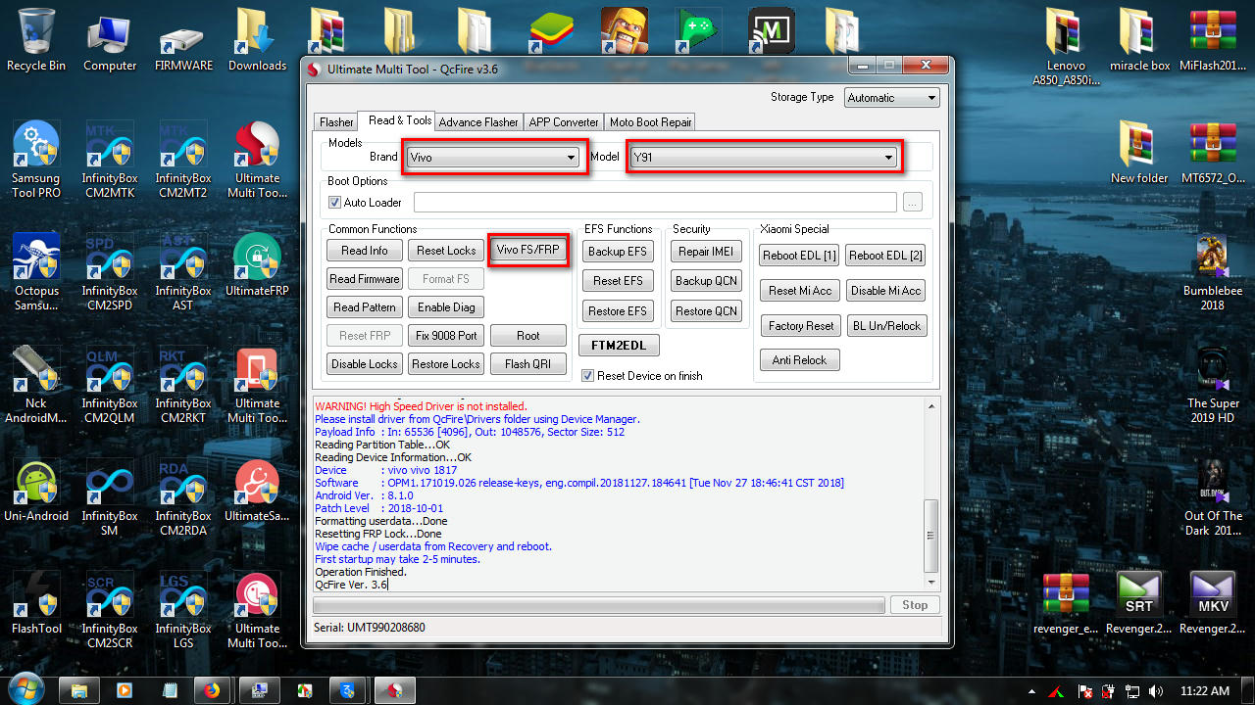This screenshot has height=705, width=1255.
Task: Launch InfinityBox SM shortcut
Action: click(110, 497)
